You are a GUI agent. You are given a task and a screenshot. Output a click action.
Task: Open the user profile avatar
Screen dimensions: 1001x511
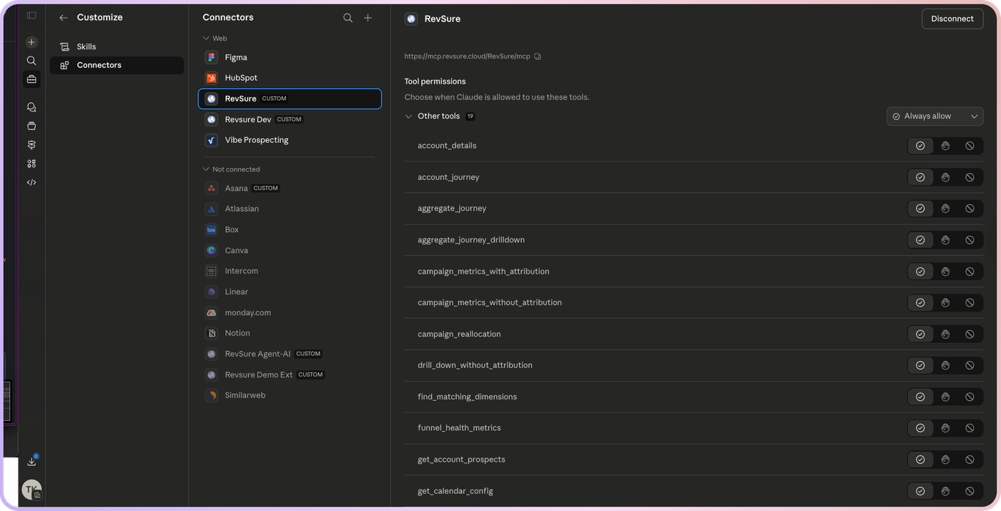pyautogui.click(x=31, y=490)
